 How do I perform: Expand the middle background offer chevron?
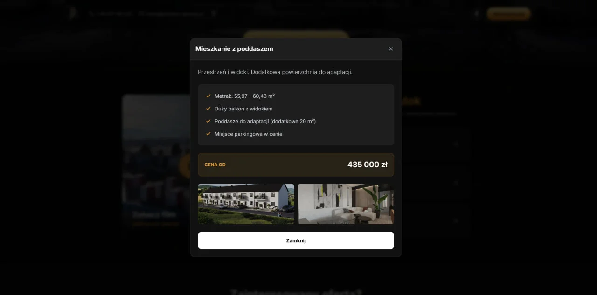(x=456, y=182)
